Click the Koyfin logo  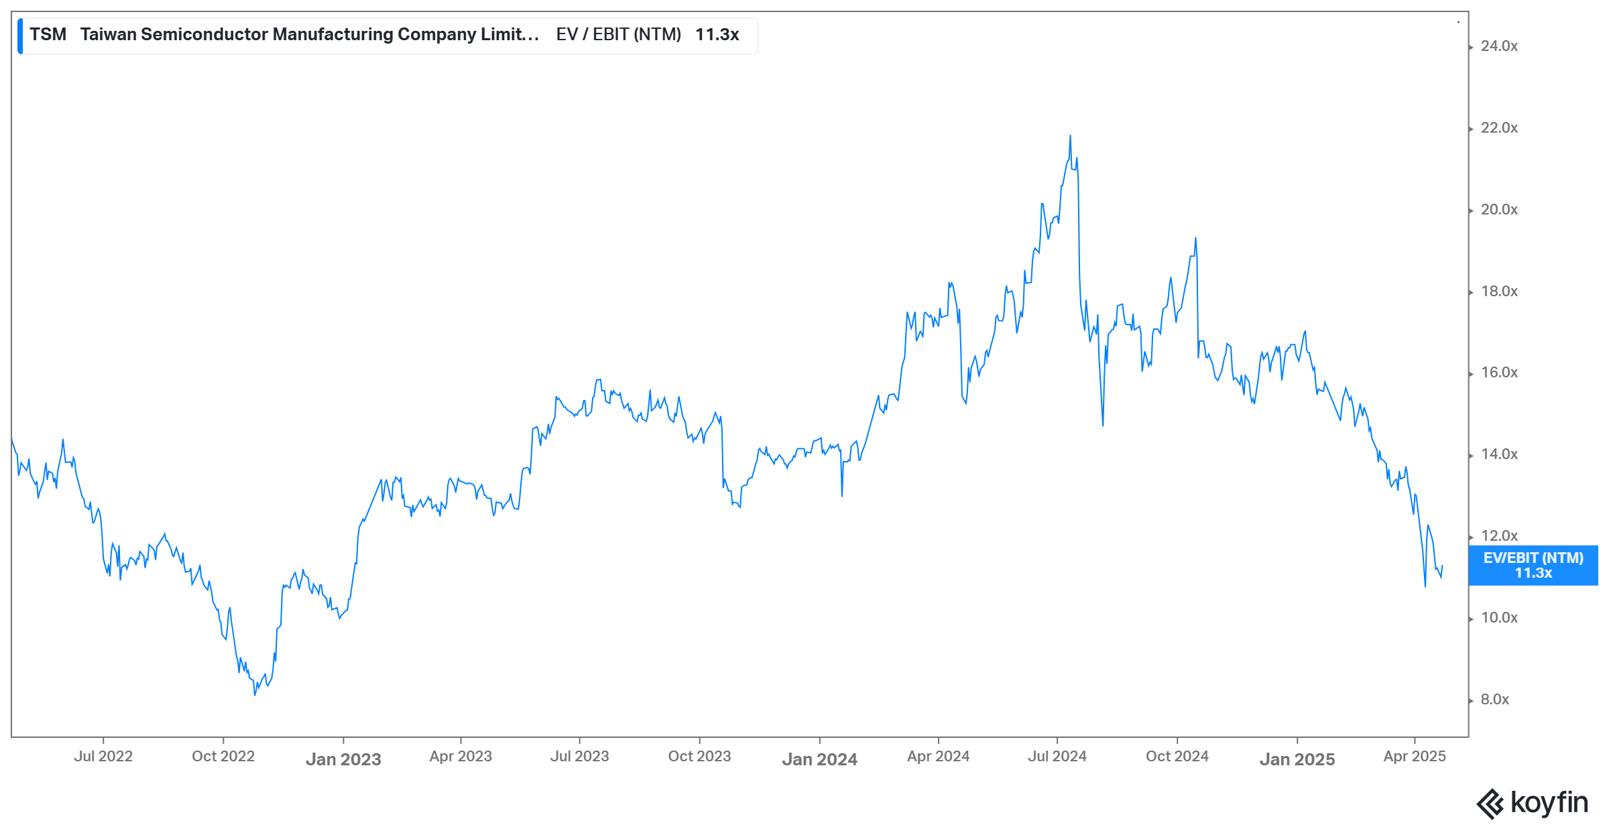click(x=1533, y=803)
